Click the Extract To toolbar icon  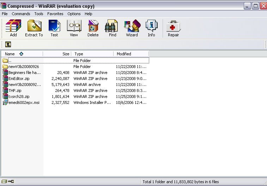pyautogui.click(x=35, y=25)
